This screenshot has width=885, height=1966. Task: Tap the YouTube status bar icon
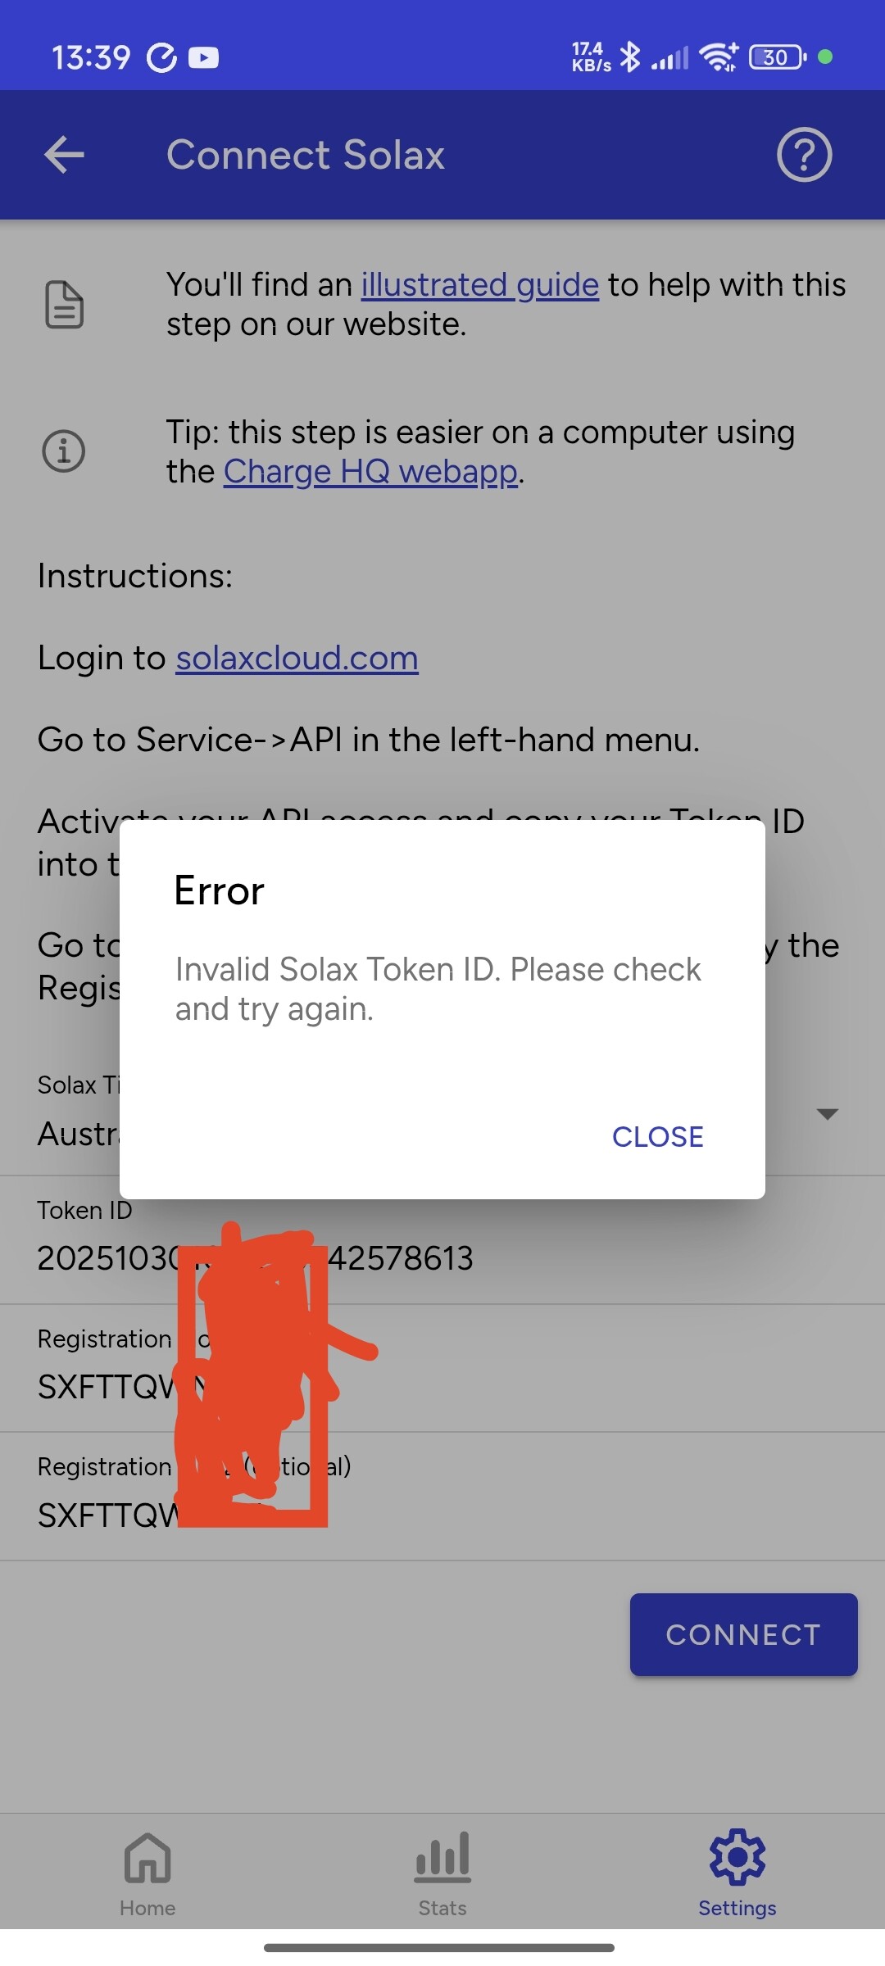point(203,57)
